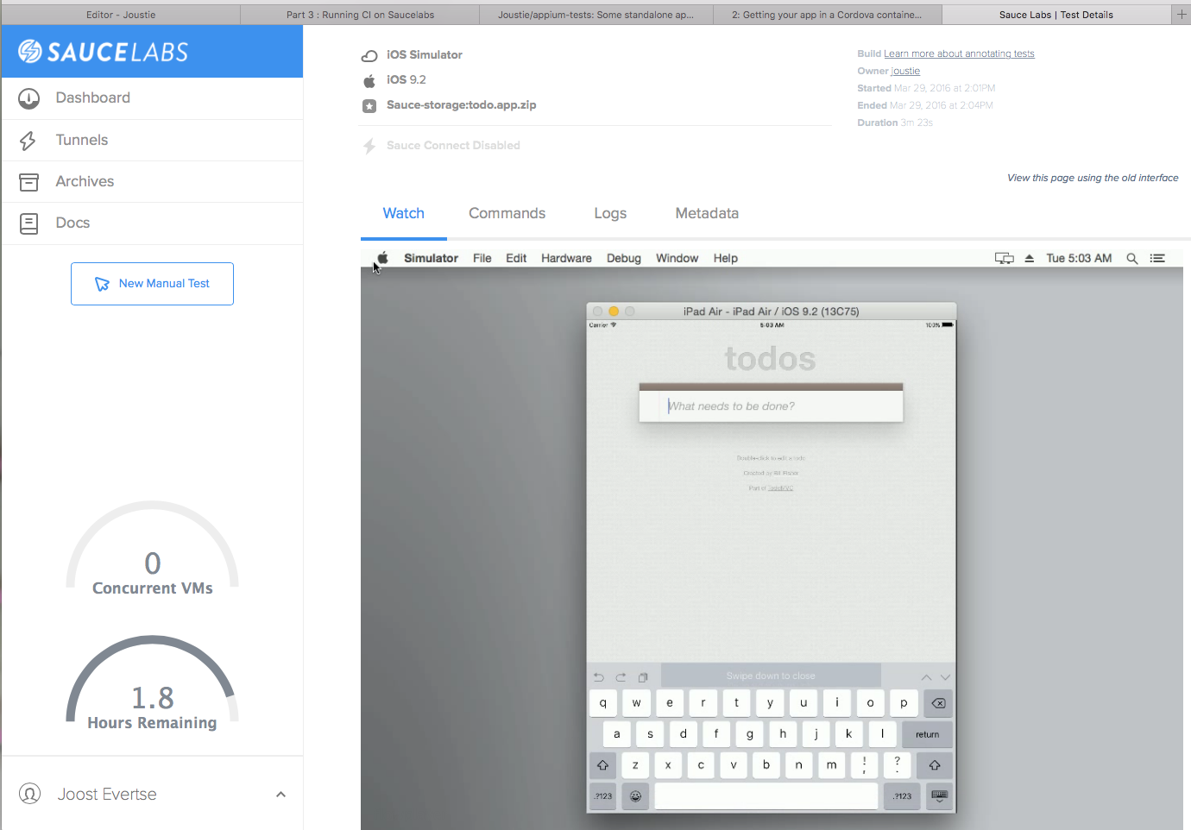Click the New Manual Test button
1191x830 pixels.
coord(152,284)
